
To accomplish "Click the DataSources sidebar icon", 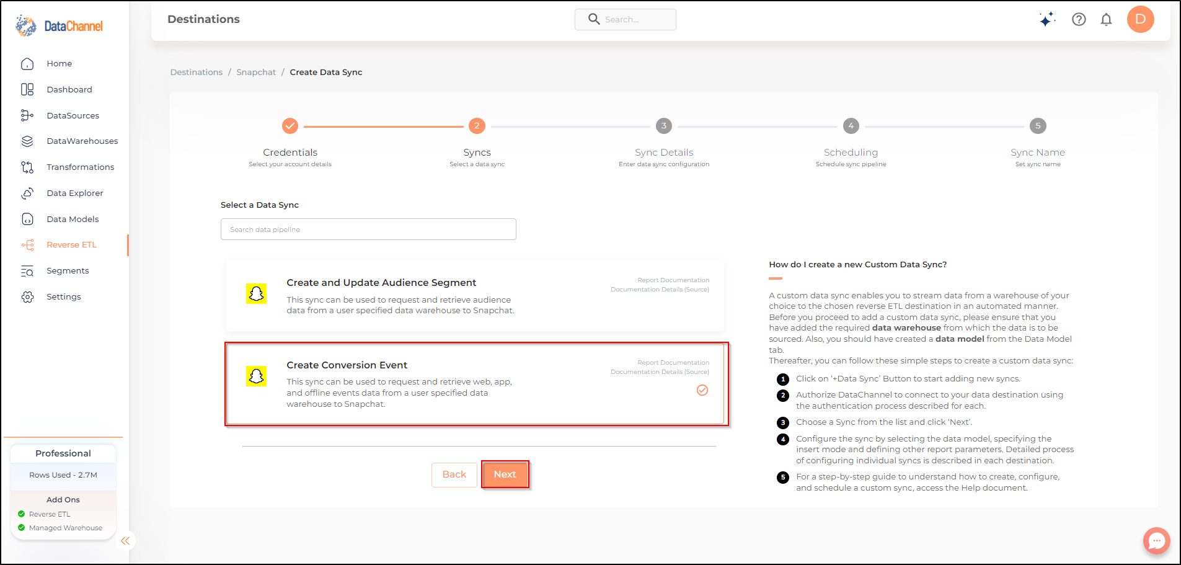I will click(x=27, y=115).
